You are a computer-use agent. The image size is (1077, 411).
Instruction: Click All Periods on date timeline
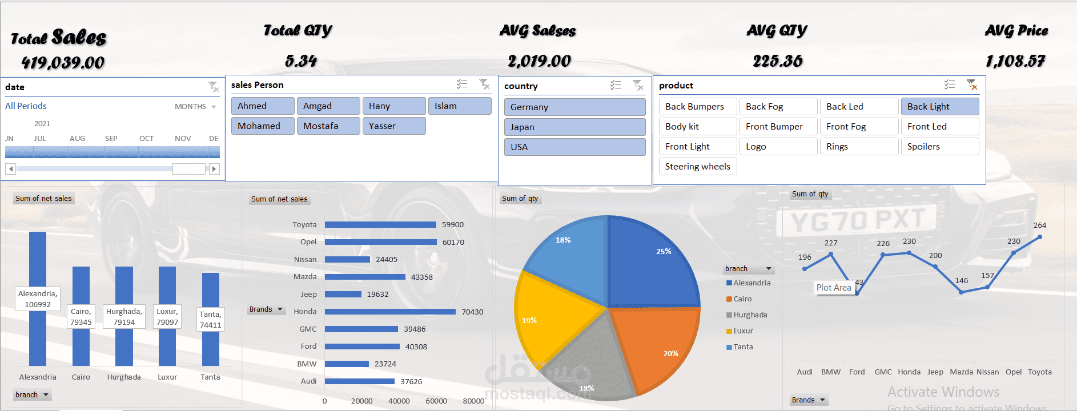tap(26, 106)
